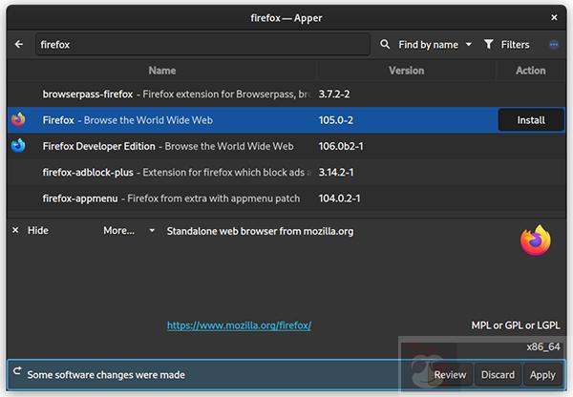Click the X icon beside Hide
Viewport: 573px width, 397px height.
15,231
